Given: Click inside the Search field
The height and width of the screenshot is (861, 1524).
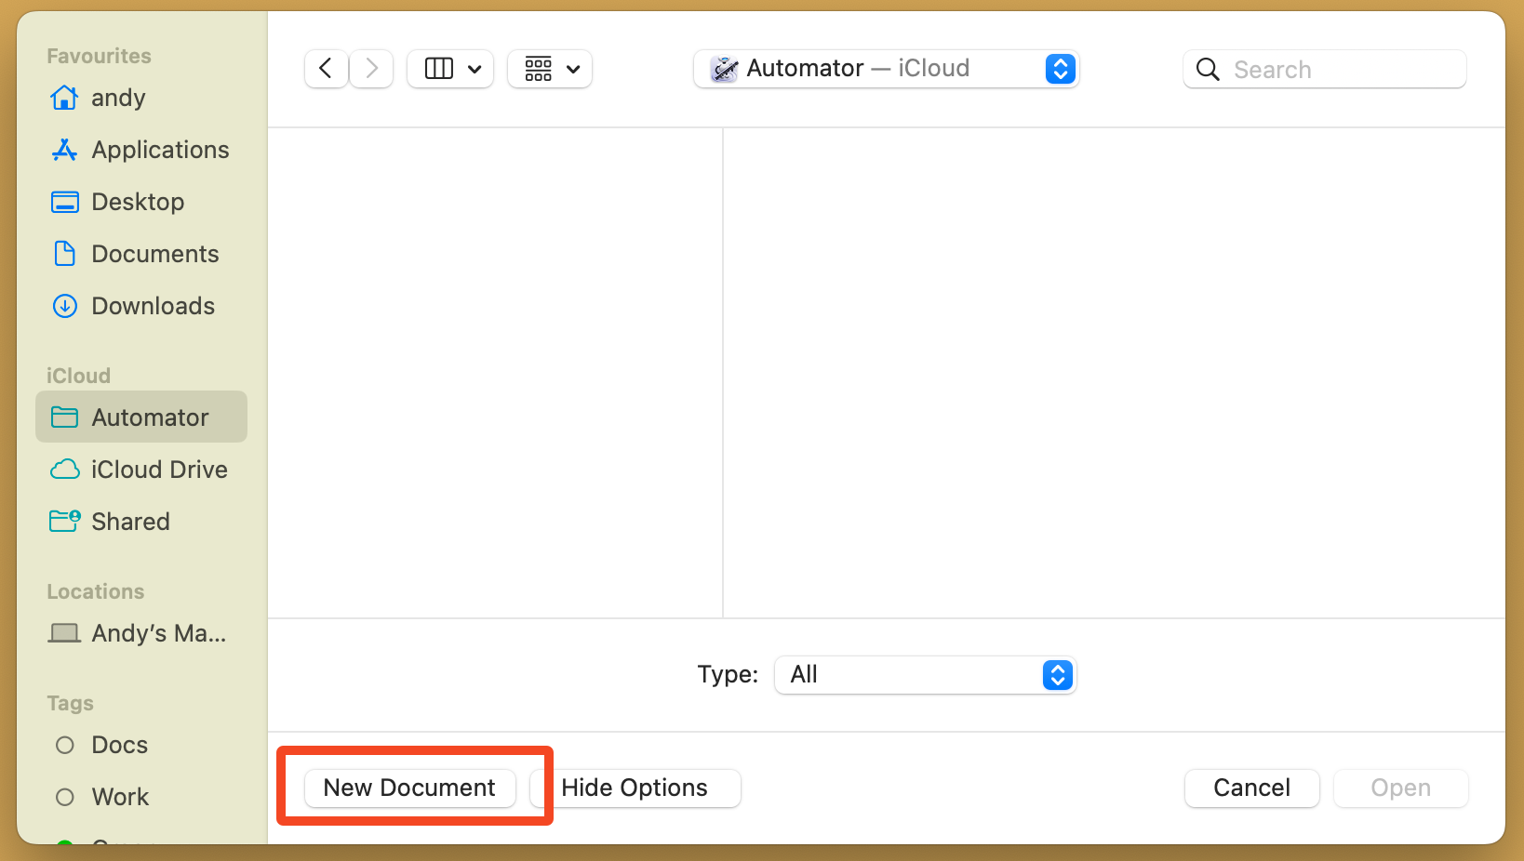Looking at the screenshot, I should pyautogui.click(x=1330, y=69).
